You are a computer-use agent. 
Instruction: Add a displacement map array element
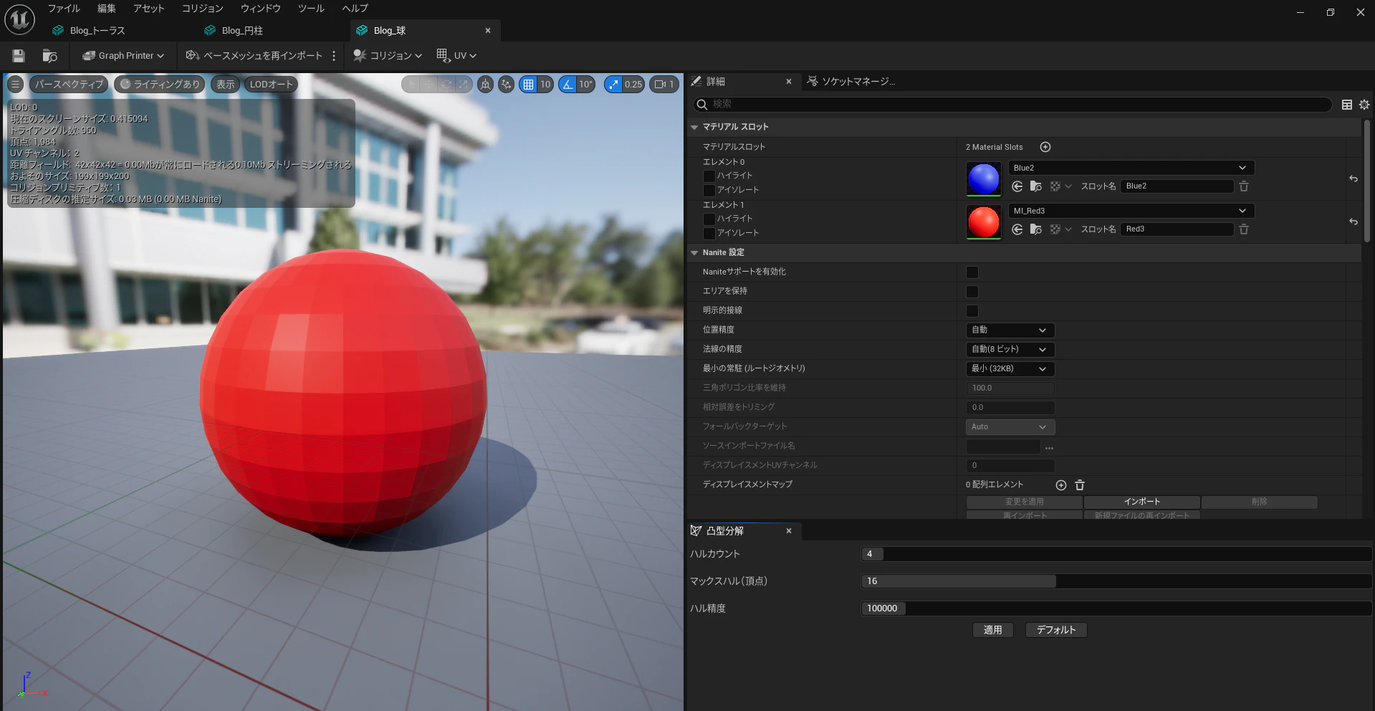[1061, 485]
